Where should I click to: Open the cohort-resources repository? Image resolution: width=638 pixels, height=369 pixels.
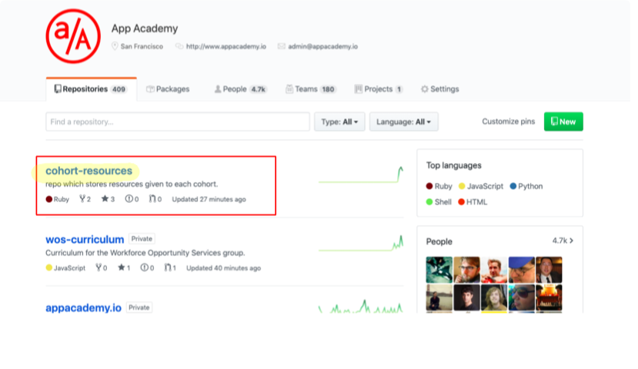click(x=89, y=171)
